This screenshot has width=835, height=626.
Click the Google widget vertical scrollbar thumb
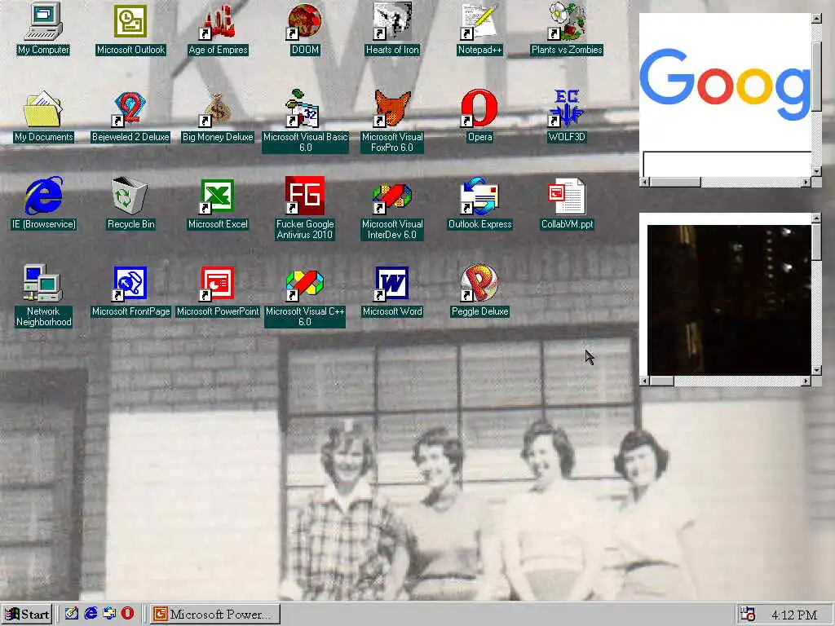816,77
